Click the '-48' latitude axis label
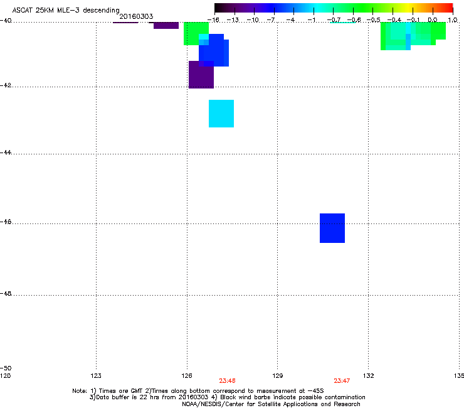 (6, 294)
